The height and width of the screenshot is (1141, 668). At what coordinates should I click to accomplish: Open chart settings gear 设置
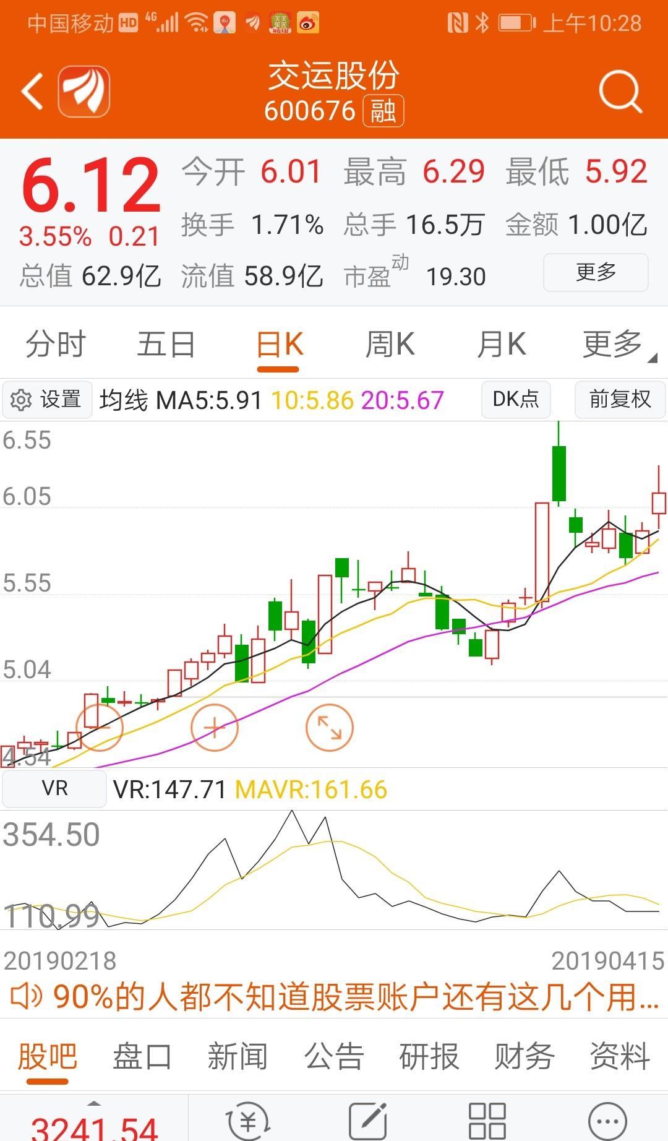[46, 400]
